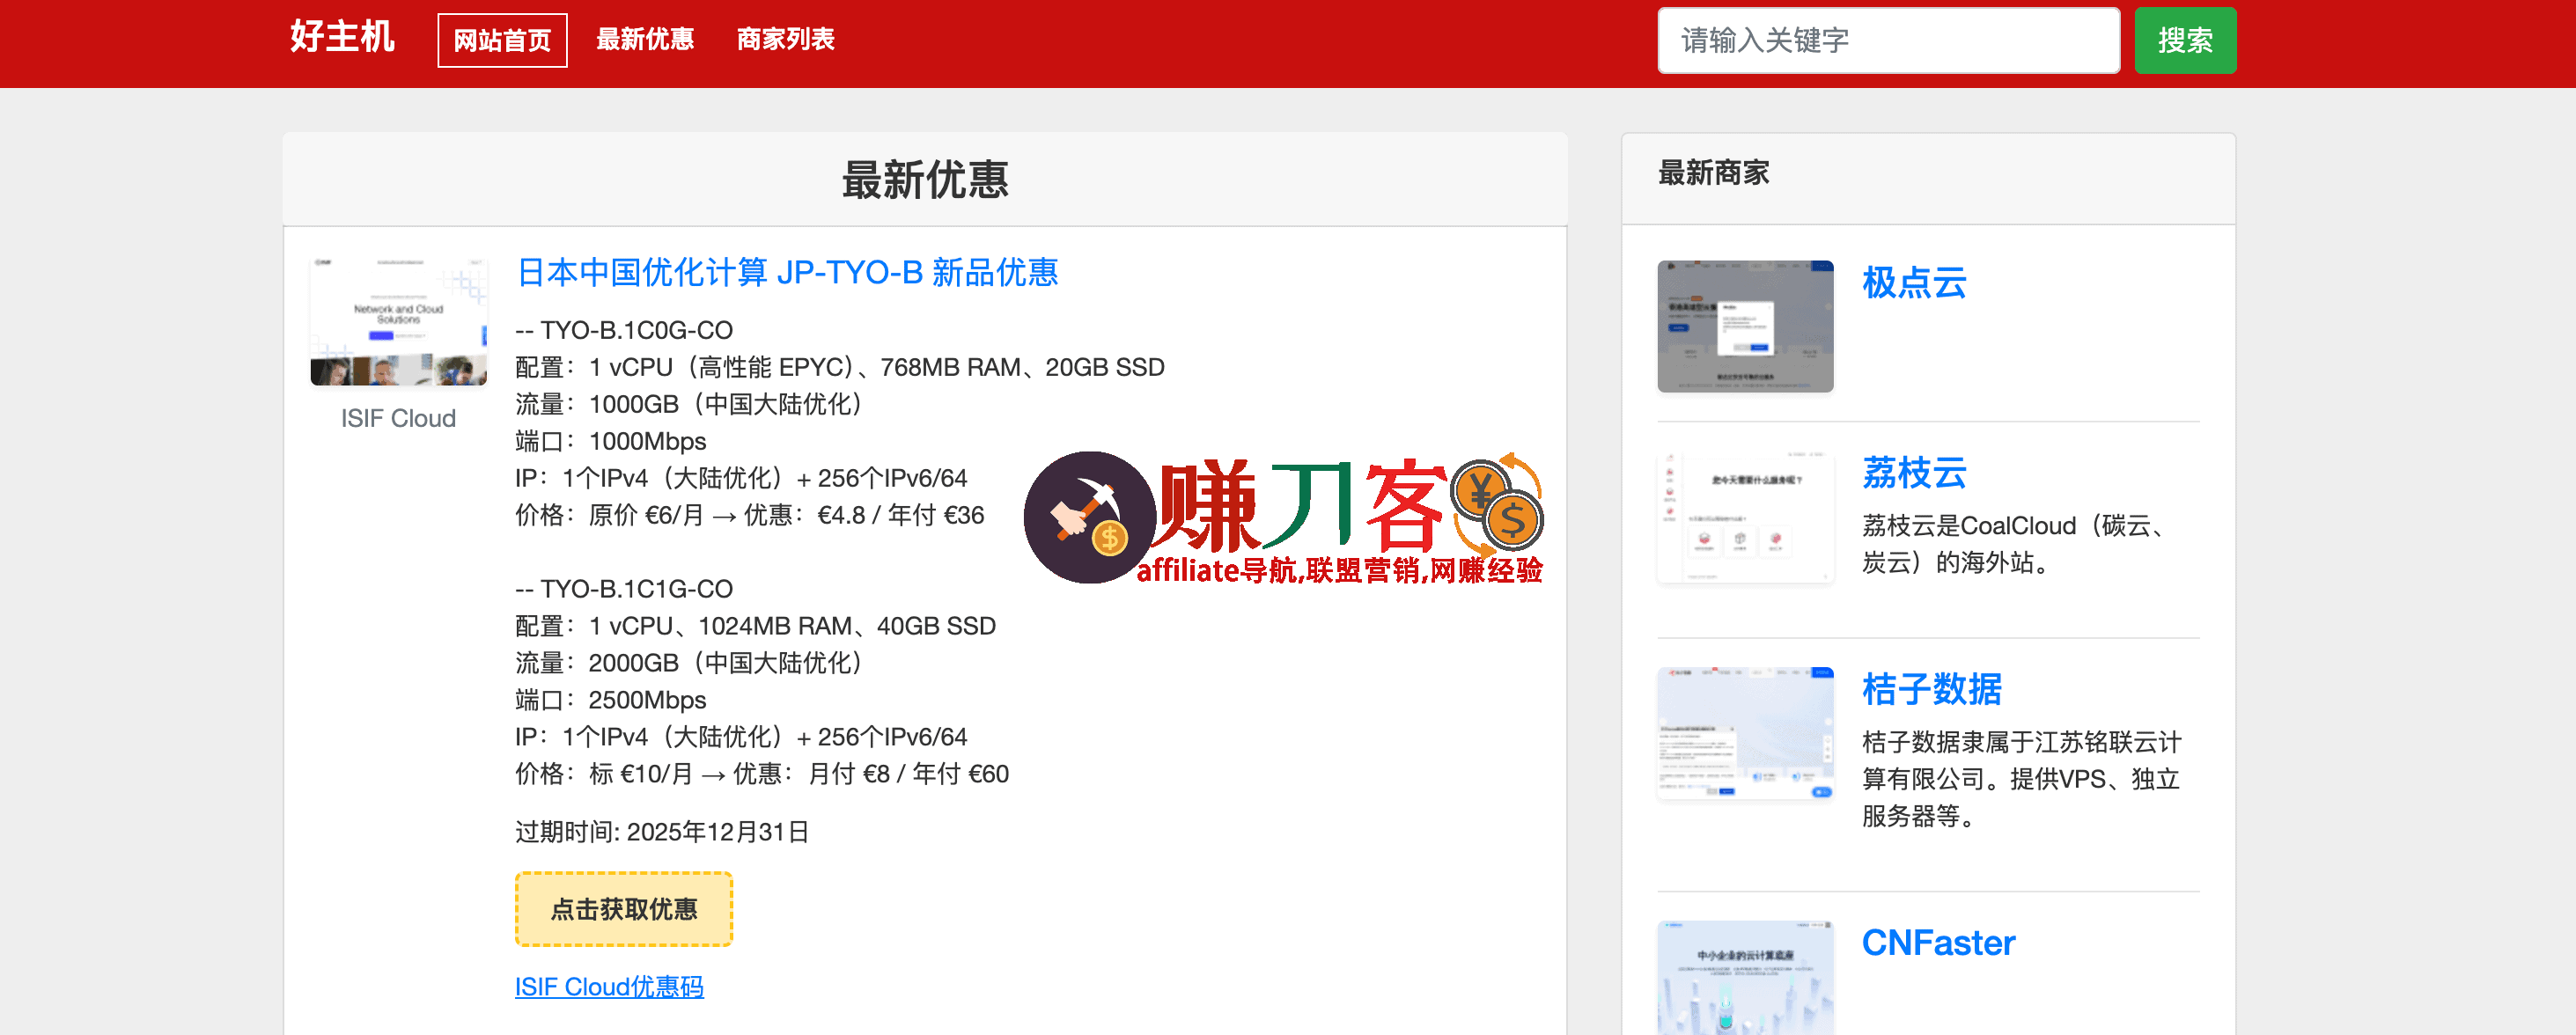The width and height of the screenshot is (2576, 1035).
Task: Click the ISIF Cloud merchant name label
Action: tap(398, 418)
